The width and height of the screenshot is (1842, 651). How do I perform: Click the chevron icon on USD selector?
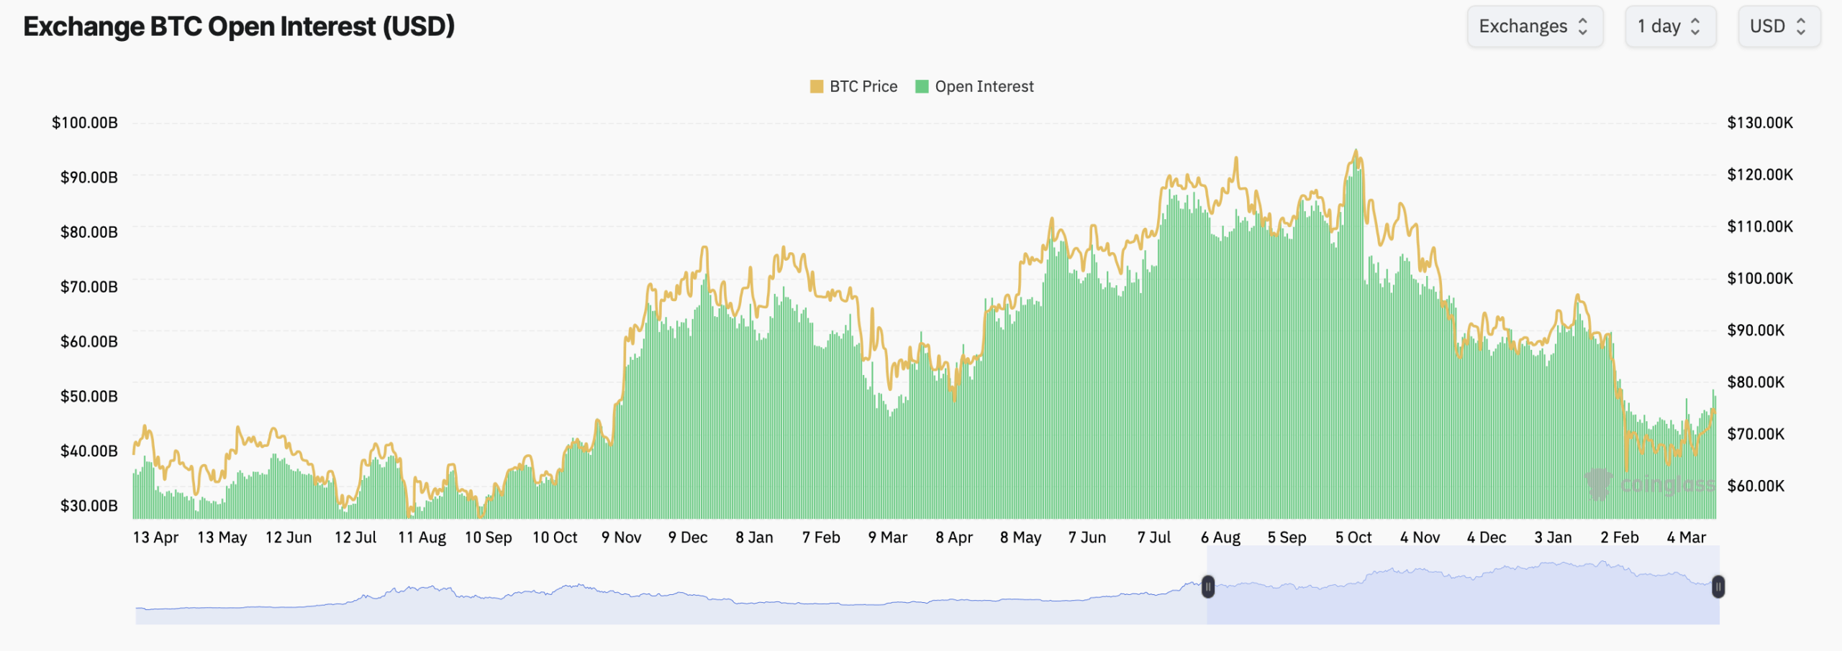(x=1802, y=26)
